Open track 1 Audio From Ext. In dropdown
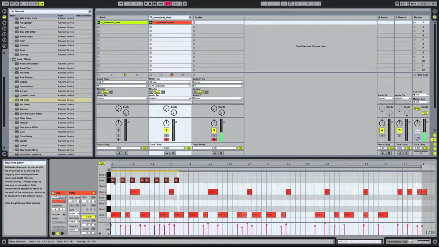 [122, 82]
